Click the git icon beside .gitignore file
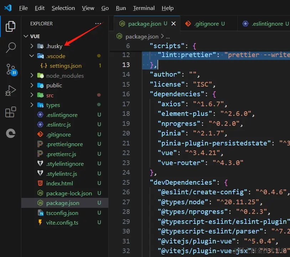 (40, 134)
